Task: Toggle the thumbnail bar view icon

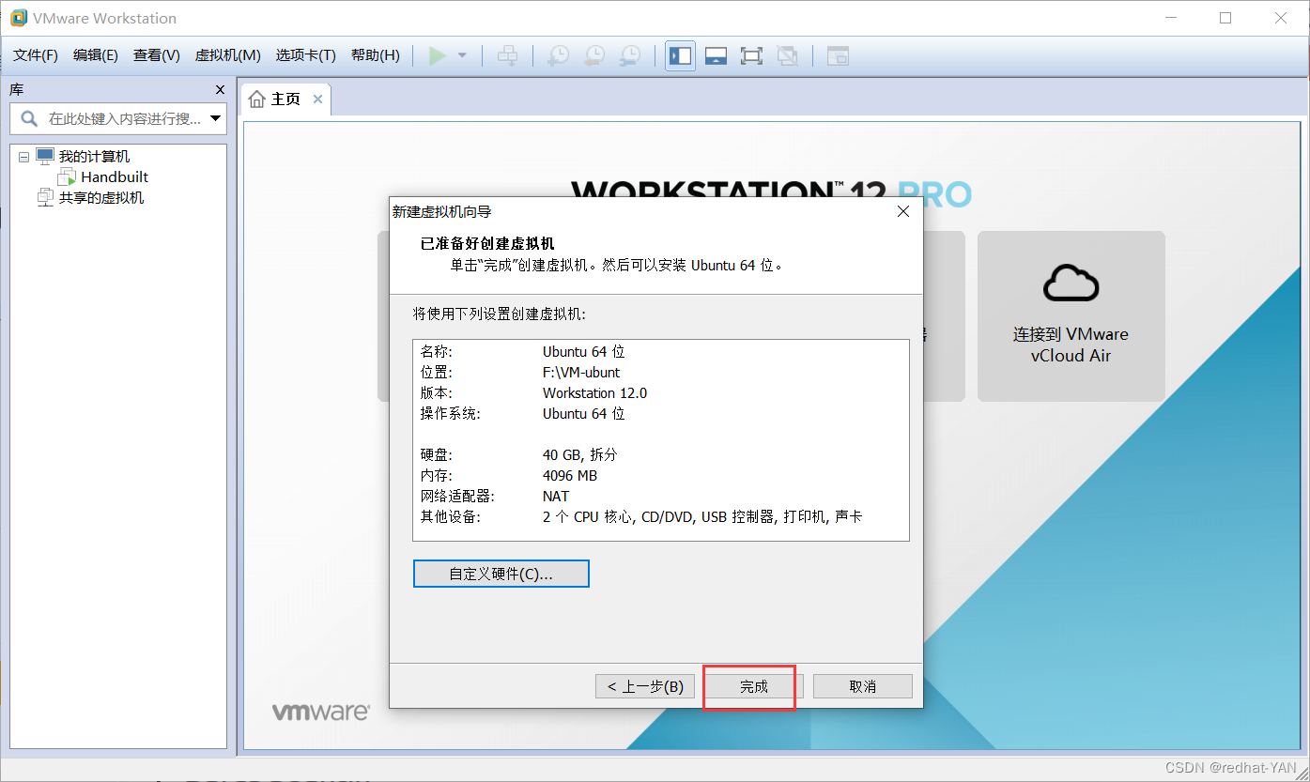Action: click(x=716, y=56)
